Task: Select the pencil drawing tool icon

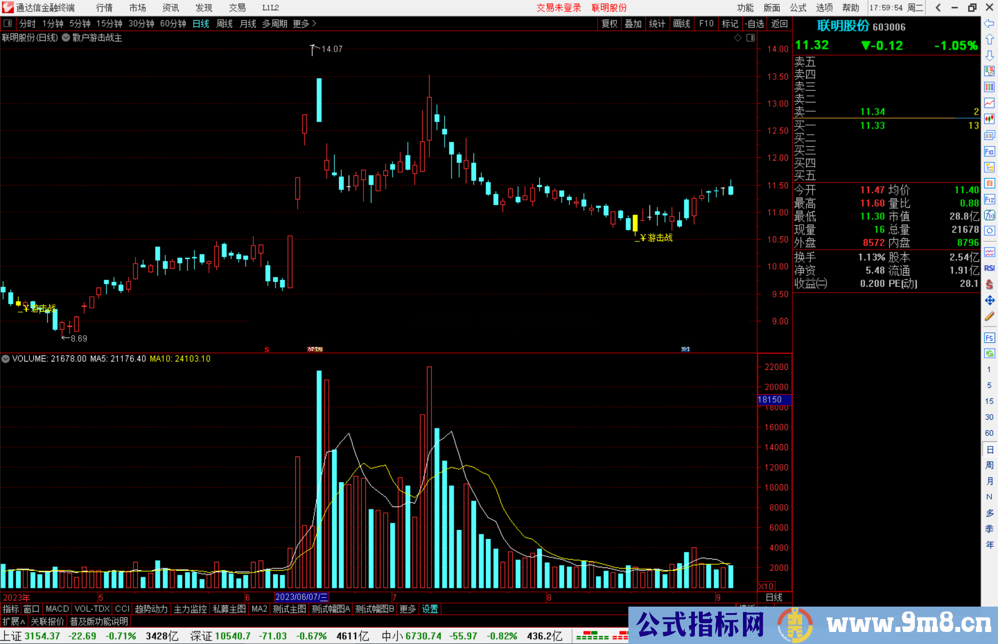Action: (989, 316)
